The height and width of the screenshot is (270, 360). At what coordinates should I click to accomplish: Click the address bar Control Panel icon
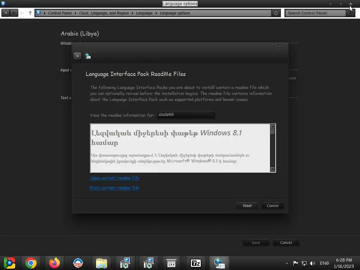click(39, 13)
